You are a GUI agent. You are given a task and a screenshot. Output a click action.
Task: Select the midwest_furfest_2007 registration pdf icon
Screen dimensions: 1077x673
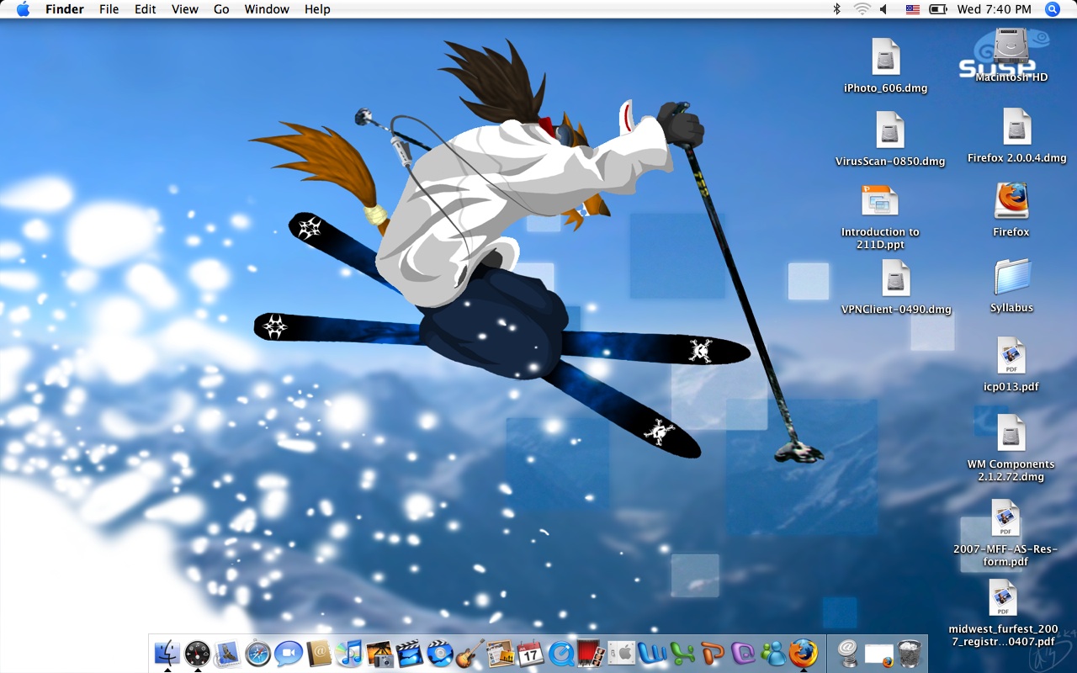(1003, 598)
